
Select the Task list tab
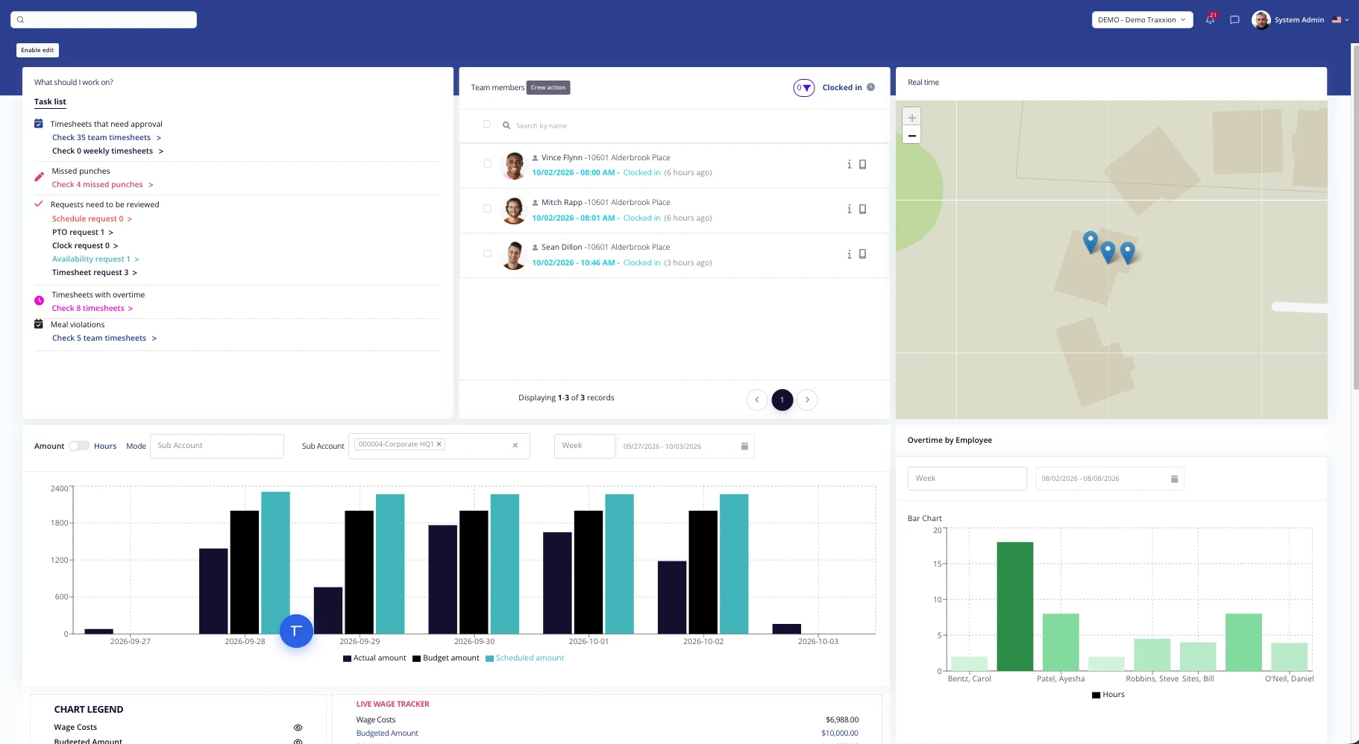[50, 102]
